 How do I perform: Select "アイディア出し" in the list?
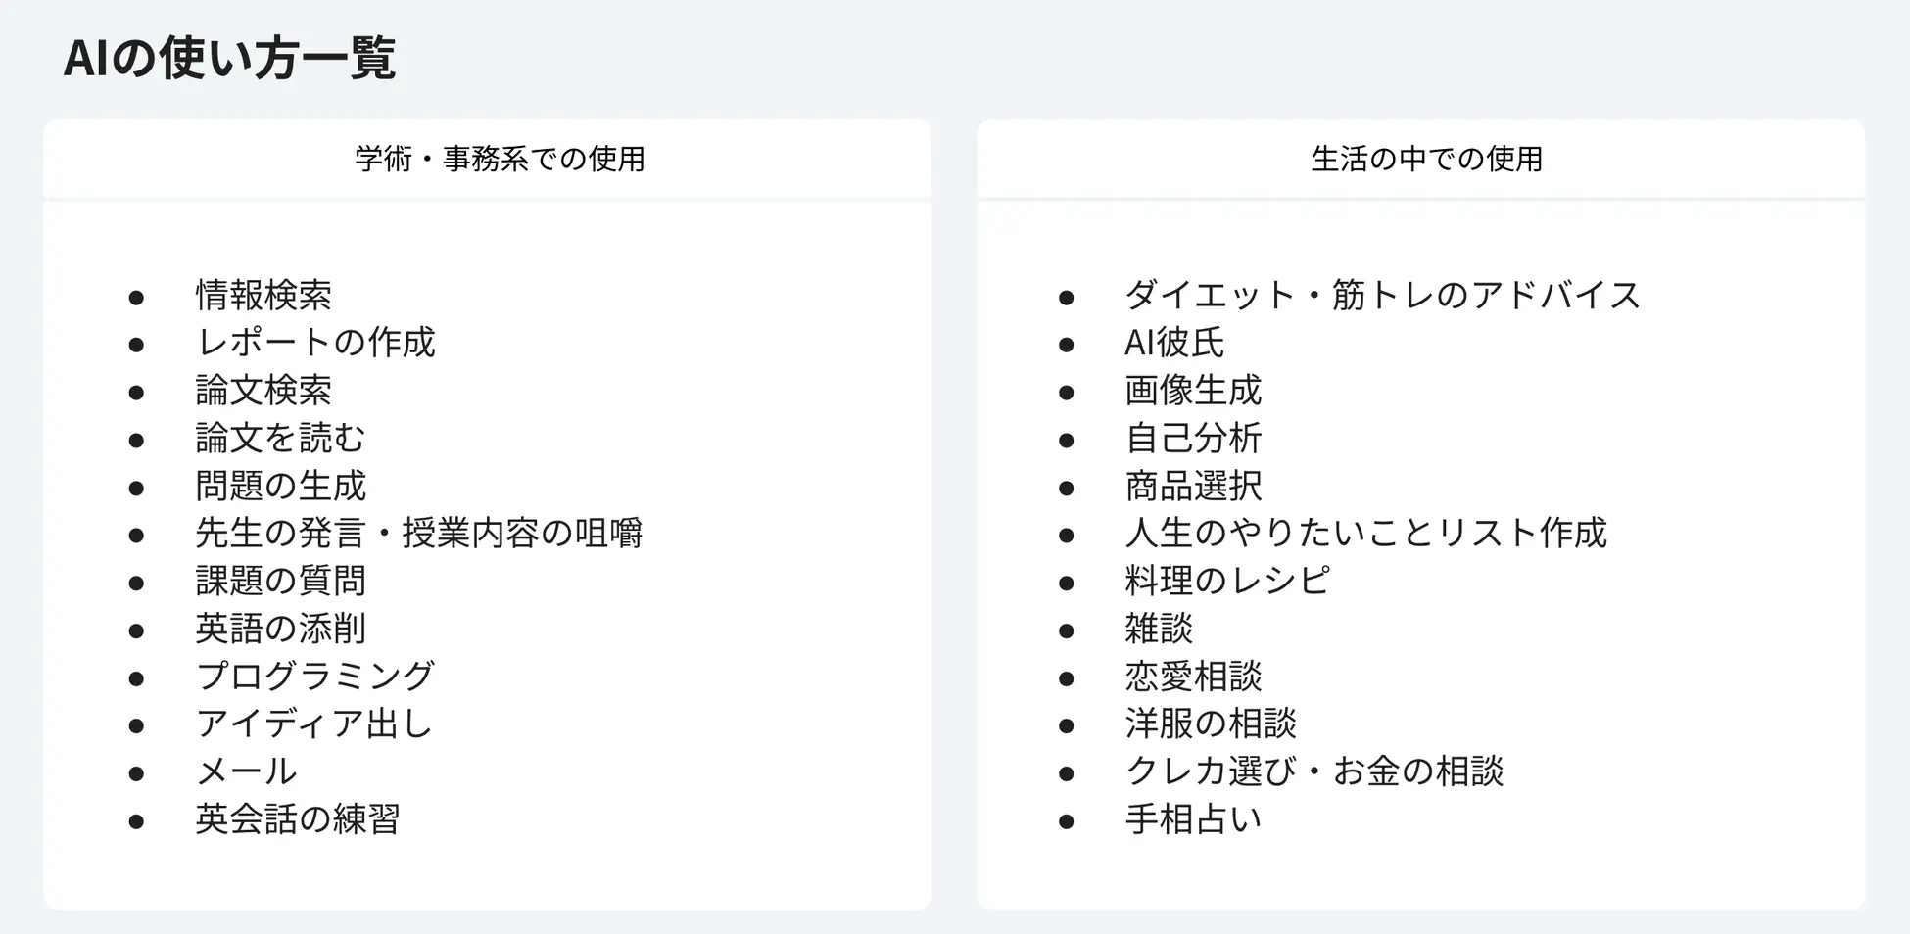click(x=313, y=724)
